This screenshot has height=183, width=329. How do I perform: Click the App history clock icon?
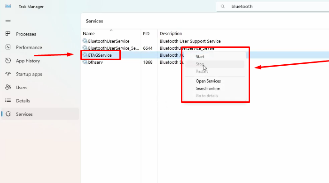8,61
